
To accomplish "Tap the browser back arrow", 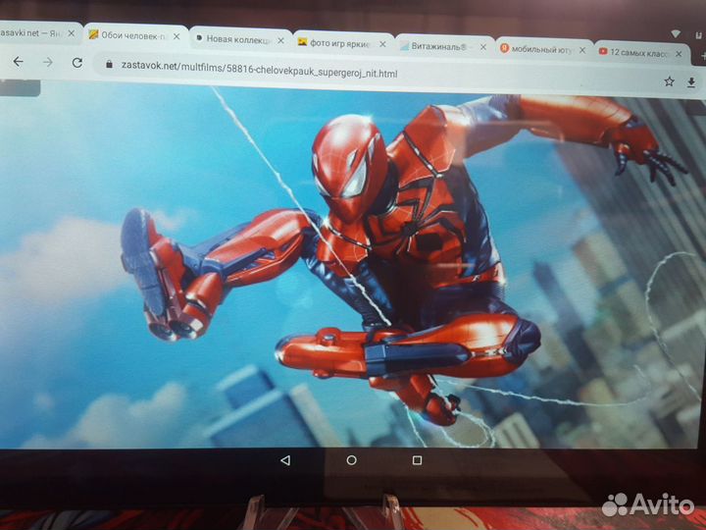I will tap(18, 62).
